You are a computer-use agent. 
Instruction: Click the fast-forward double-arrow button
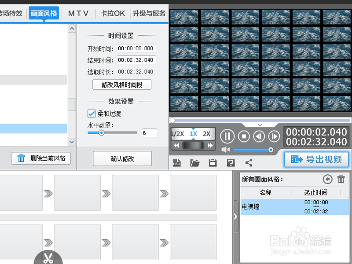click(210, 146)
